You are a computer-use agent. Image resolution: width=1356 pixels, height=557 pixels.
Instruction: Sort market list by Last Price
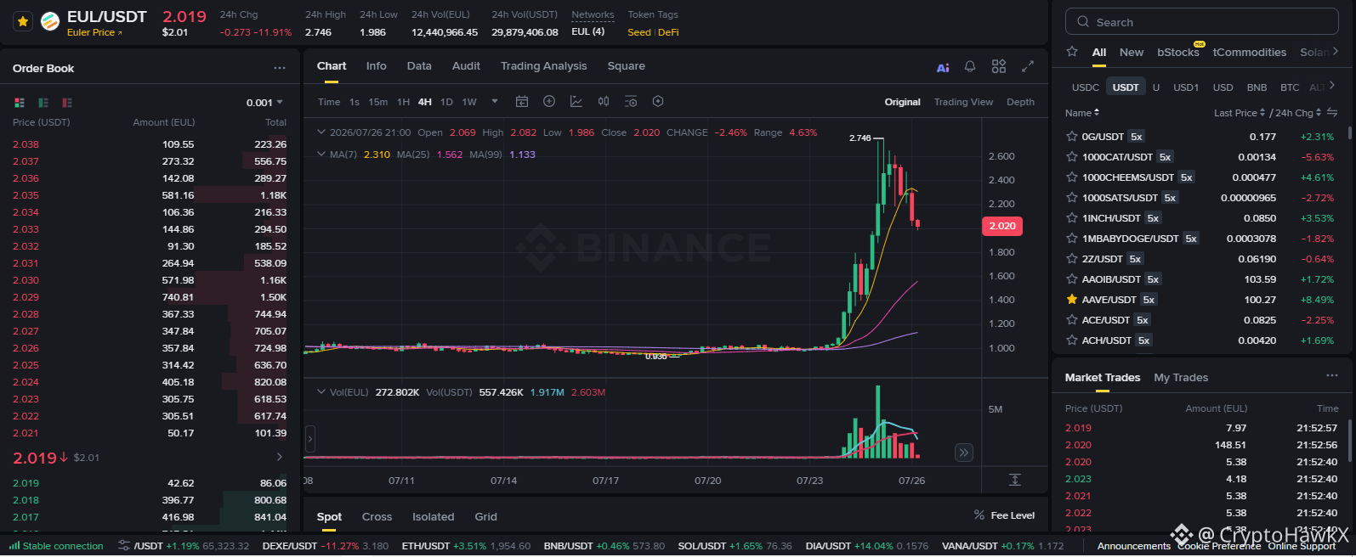(x=1240, y=113)
